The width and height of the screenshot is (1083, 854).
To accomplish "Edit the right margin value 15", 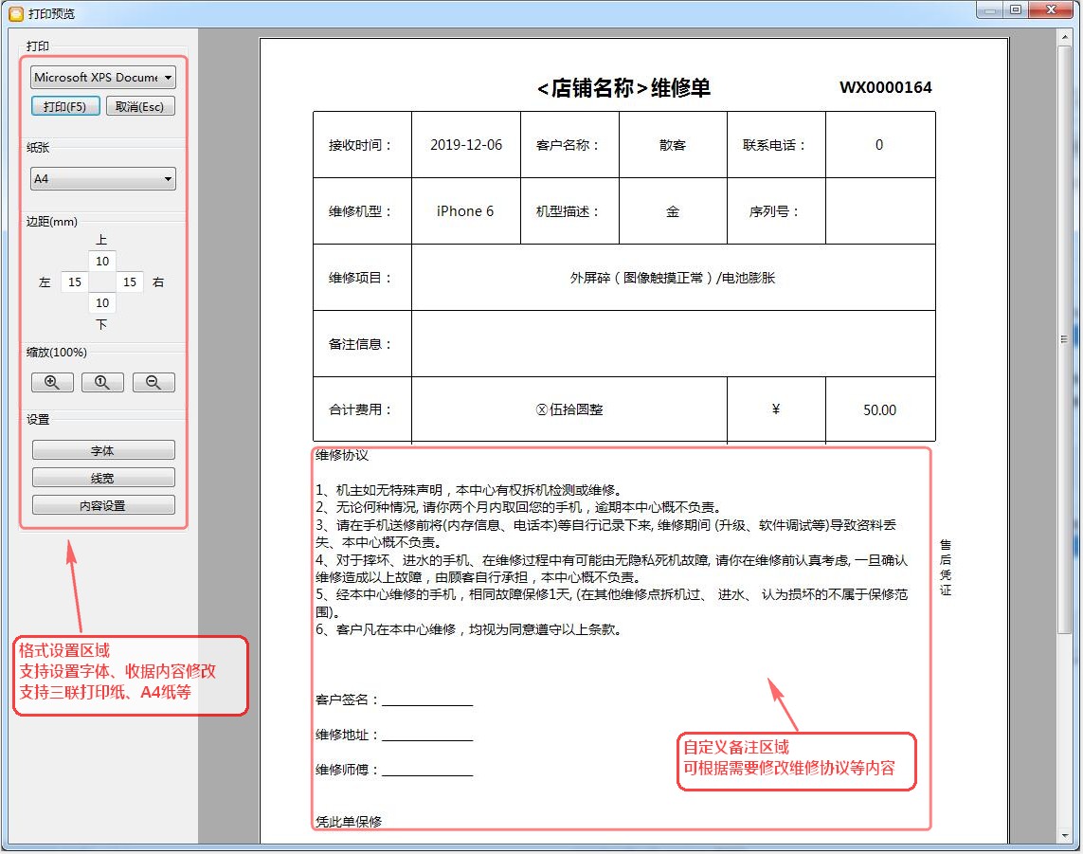I will click(x=130, y=282).
